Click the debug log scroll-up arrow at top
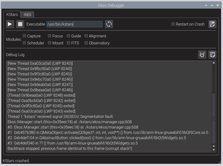Screen dimensions: 223x166 214,63
